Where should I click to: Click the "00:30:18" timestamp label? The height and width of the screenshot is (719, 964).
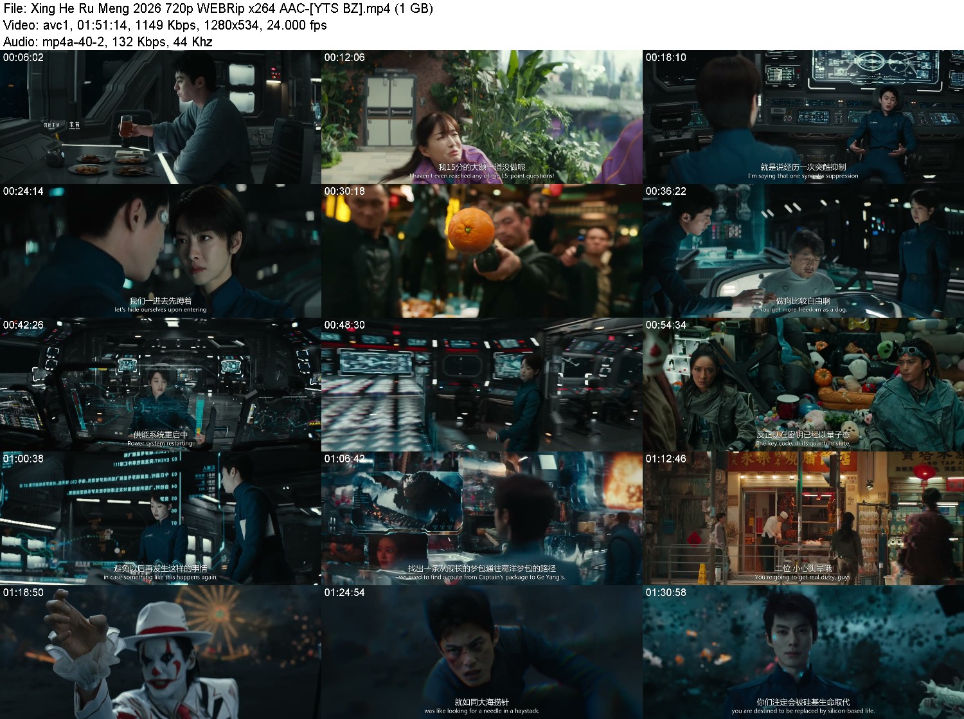344,191
